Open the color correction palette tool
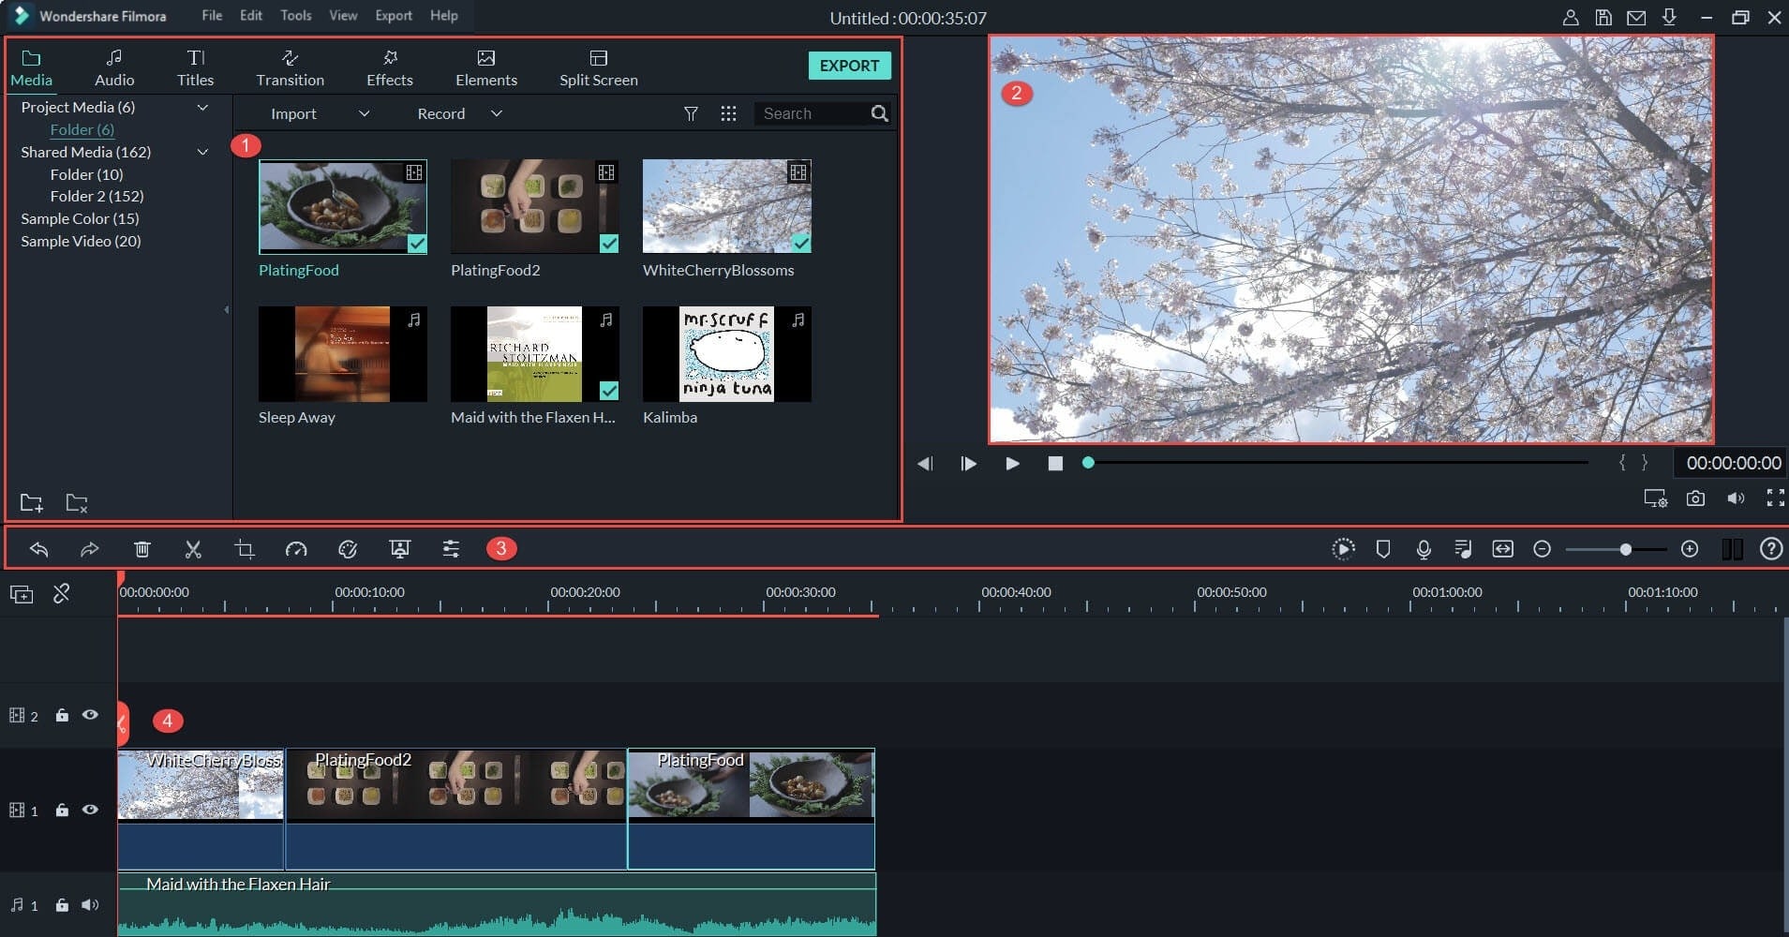The image size is (1789, 937). [x=348, y=548]
